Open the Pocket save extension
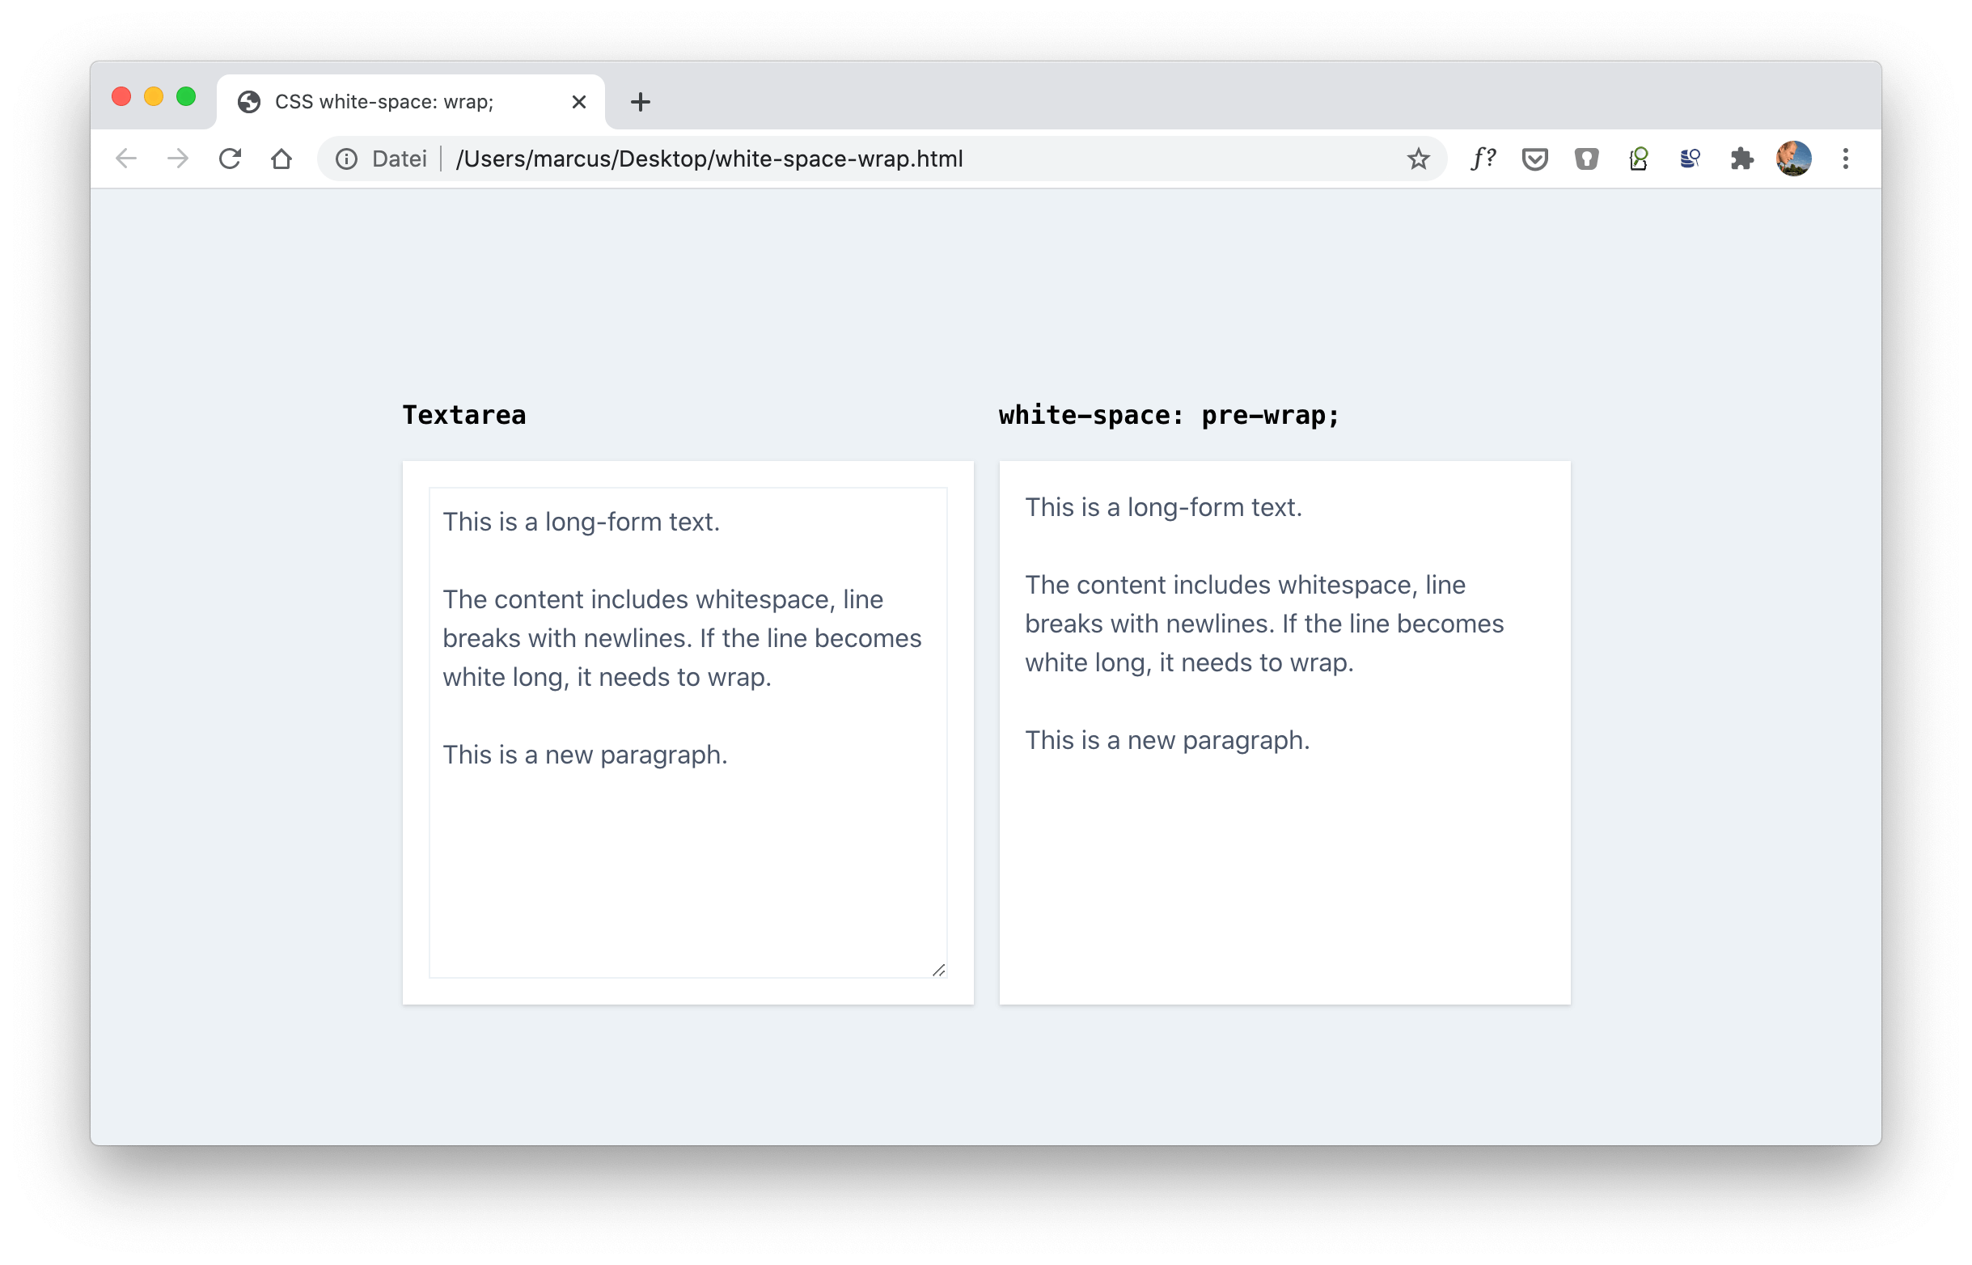 (1535, 159)
